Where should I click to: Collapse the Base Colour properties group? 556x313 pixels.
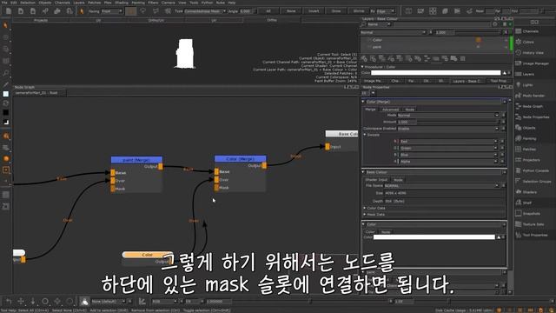click(x=363, y=172)
